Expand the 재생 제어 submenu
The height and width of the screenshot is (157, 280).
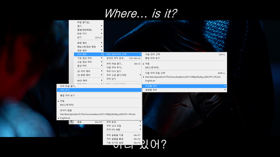pos(89,50)
